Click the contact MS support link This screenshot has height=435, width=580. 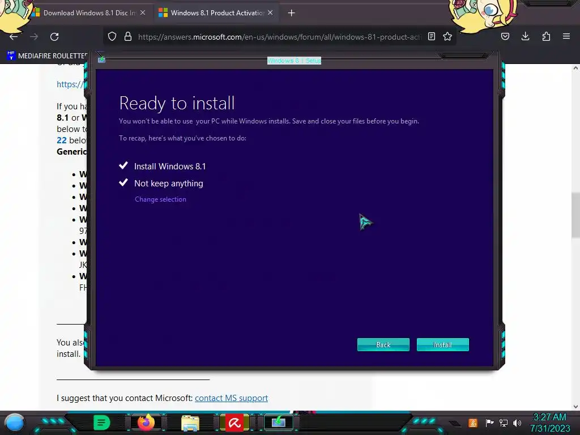pyautogui.click(x=231, y=398)
